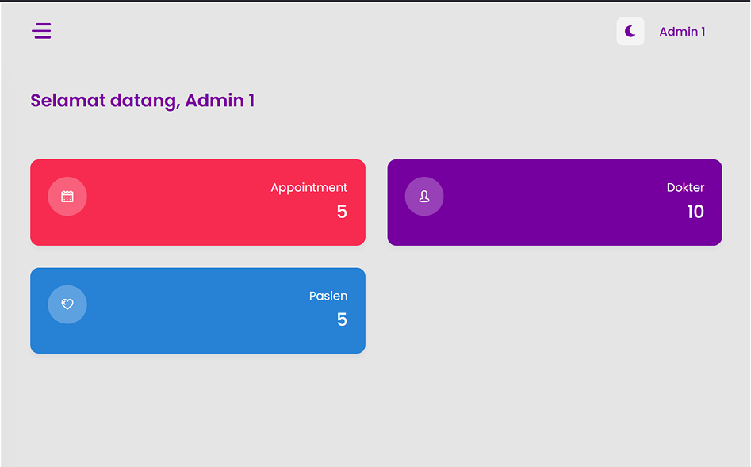Image resolution: width=751 pixels, height=467 pixels.
Task: Toggle dark mode with the moon icon
Action: 630,31
